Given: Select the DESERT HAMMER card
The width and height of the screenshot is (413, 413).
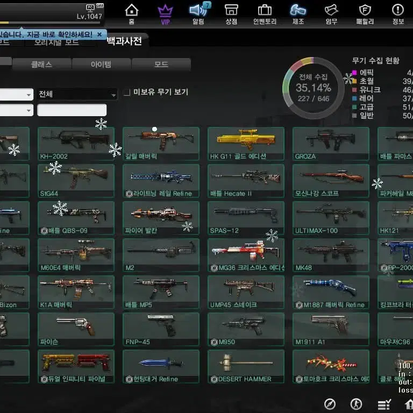Looking at the screenshot, I should pyautogui.click(x=246, y=366).
